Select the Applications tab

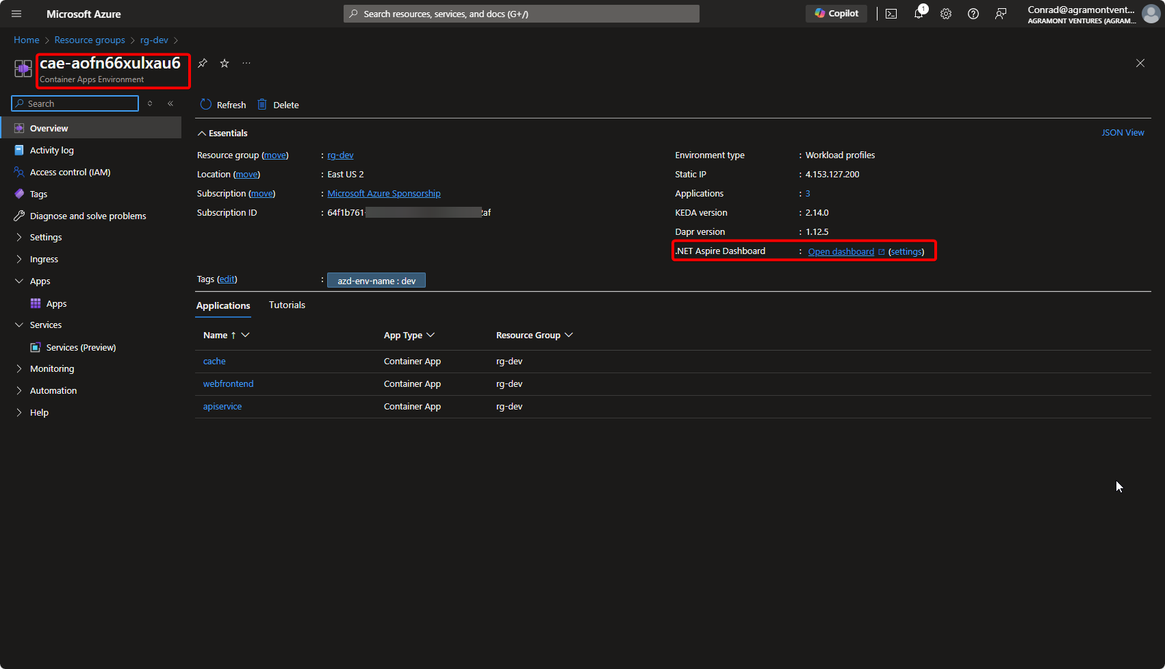pyautogui.click(x=223, y=305)
